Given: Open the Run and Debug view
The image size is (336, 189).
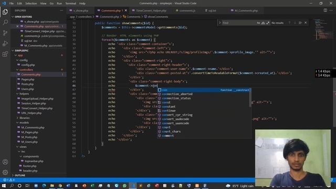Looking at the screenshot, I should (5, 43).
